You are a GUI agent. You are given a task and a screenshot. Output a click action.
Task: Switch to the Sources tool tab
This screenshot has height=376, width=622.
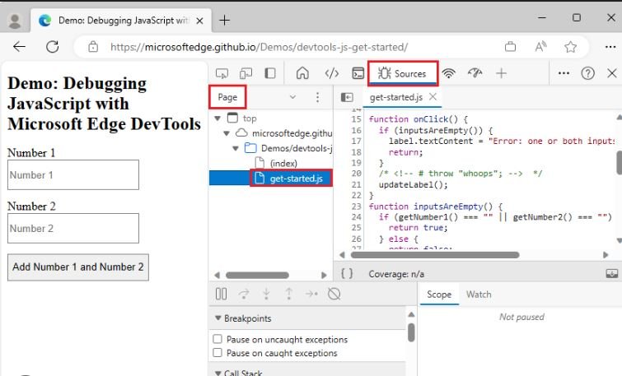(x=403, y=73)
